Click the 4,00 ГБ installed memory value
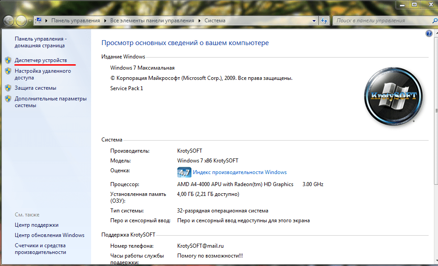 pos(208,194)
